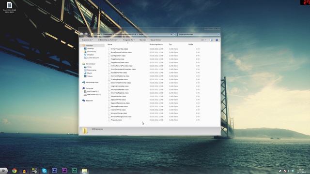Click the help question mark icon
Viewport: 310px width, 174px height.
(x=217, y=40)
